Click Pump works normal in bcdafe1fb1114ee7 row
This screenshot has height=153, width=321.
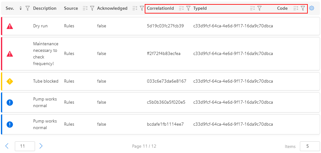tap(45, 124)
